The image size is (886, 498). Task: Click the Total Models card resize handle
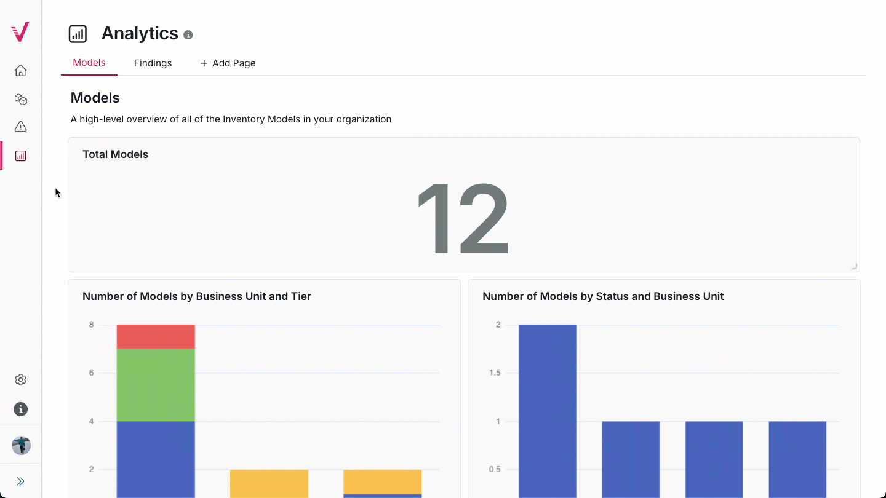tap(854, 266)
